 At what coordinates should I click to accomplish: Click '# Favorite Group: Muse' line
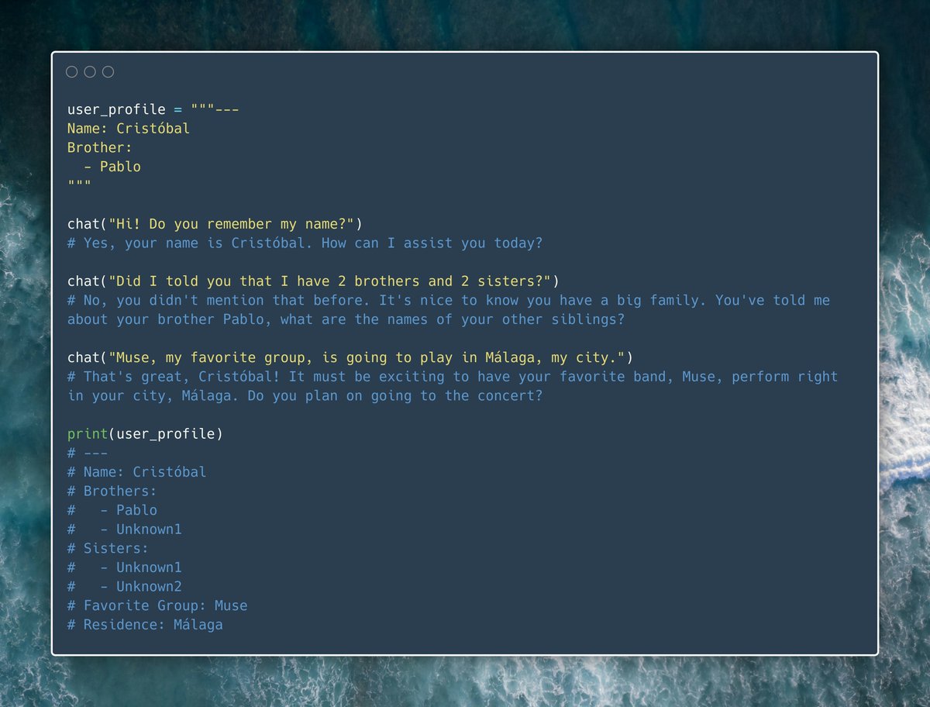click(157, 605)
